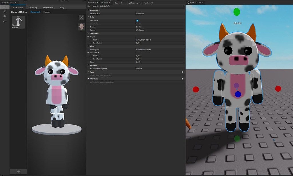This screenshot has height=176, width=293.
Task: Click the blue translate handle on the cow model
Action: [x=238, y=95]
